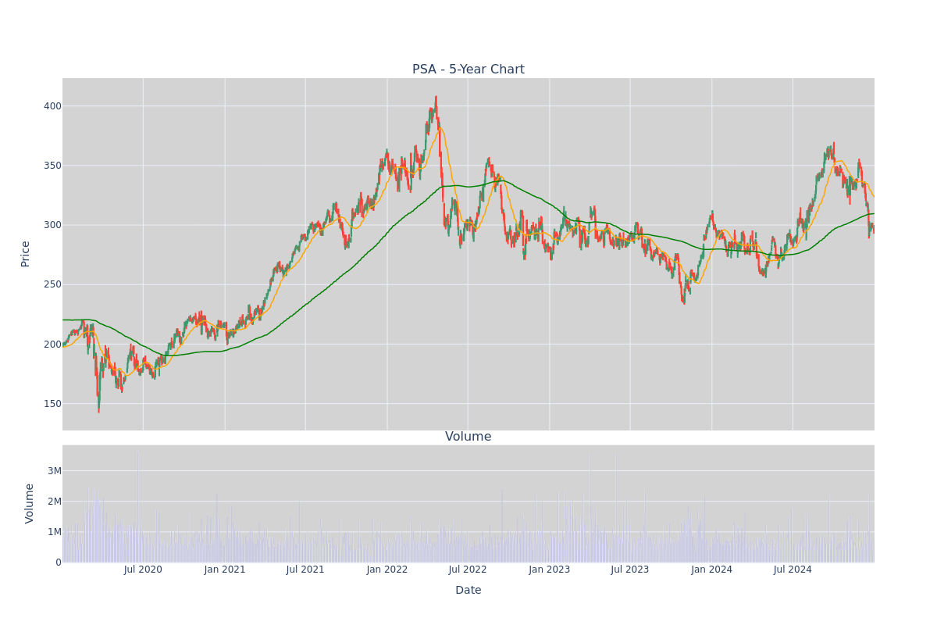Image resolution: width=937 pixels, height=625 pixels.
Task: Click the 150 price tick label
Action: [x=52, y=404]
